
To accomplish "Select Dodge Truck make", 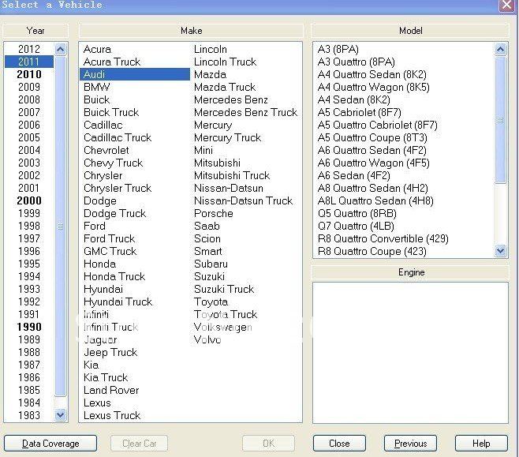I will coord(115,213).
